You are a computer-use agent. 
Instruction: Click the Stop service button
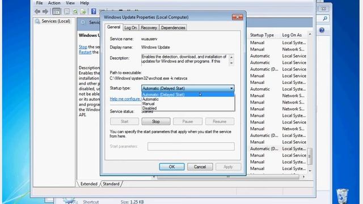tap(156, 121)
